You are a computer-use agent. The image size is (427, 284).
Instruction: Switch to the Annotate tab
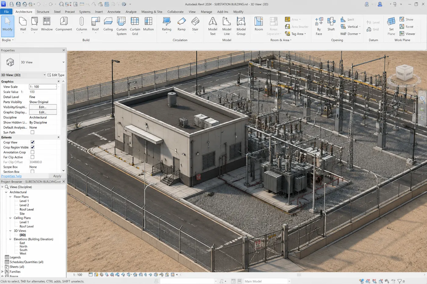tap(114, 12)
